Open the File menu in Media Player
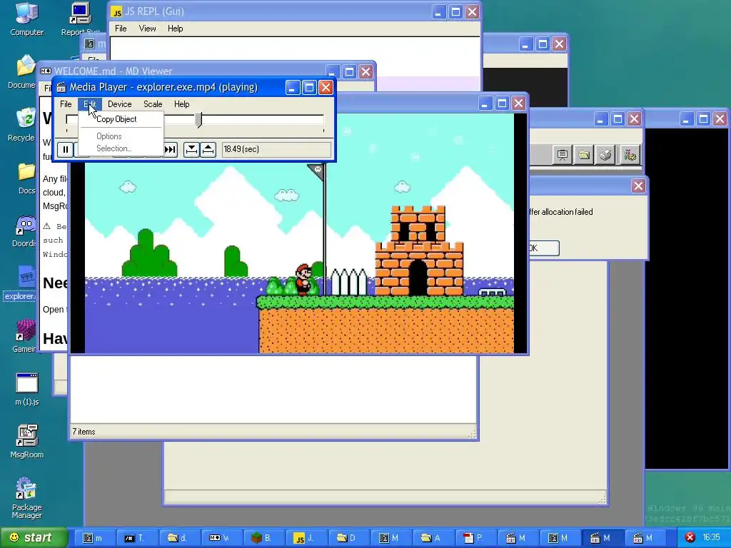 coord(66,104)
